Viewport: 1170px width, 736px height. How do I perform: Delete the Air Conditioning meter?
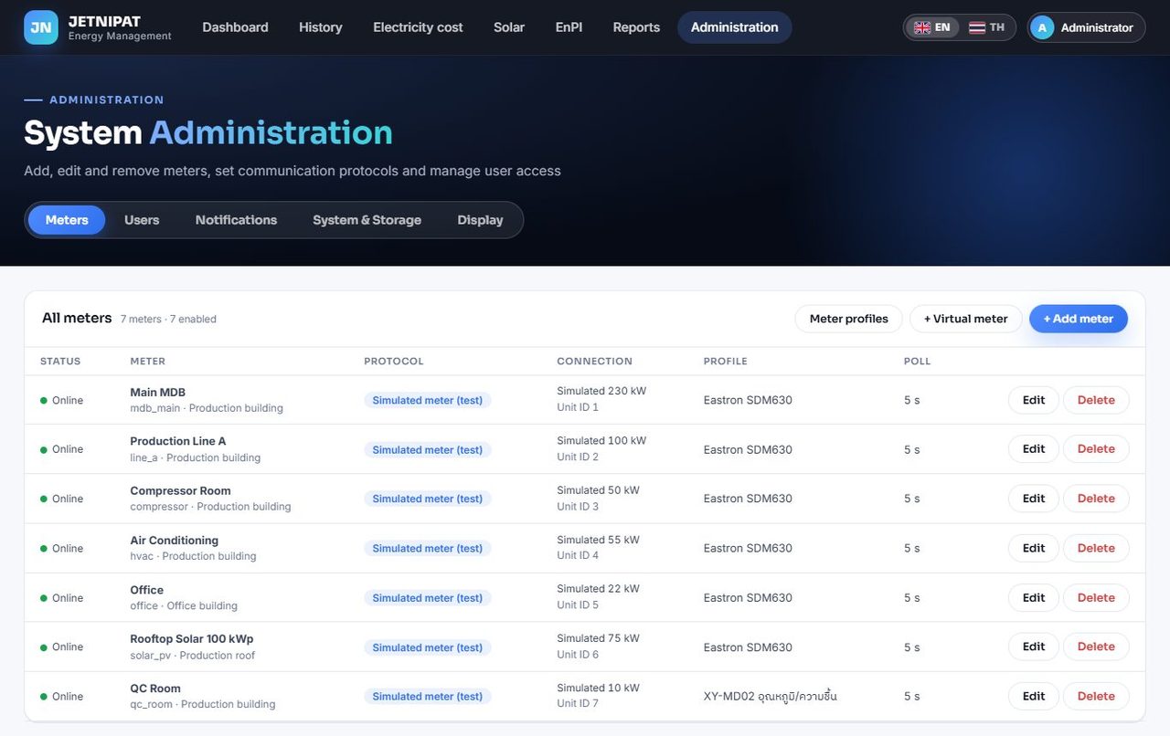[x=1096, y=548]
